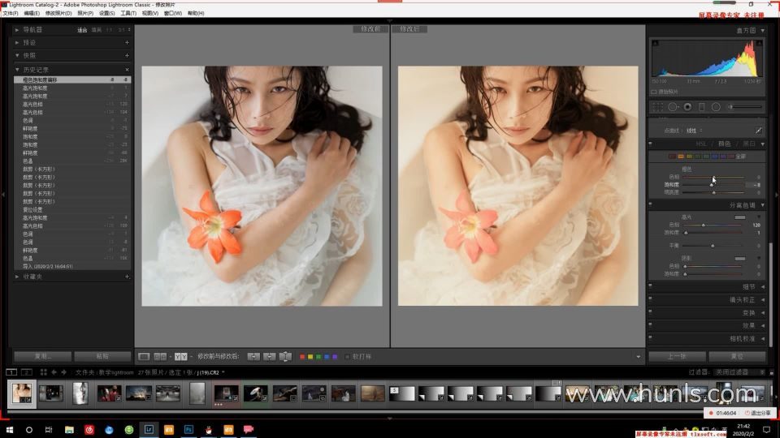Image resolution: width=780 pixels, height=438 pixels.
Task: Click the All colors button in HSL
Action: click(741, 157)
